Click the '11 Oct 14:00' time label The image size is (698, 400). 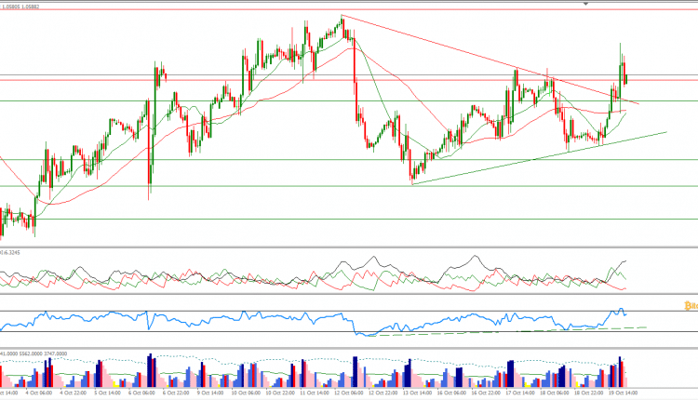coord(315,393)
